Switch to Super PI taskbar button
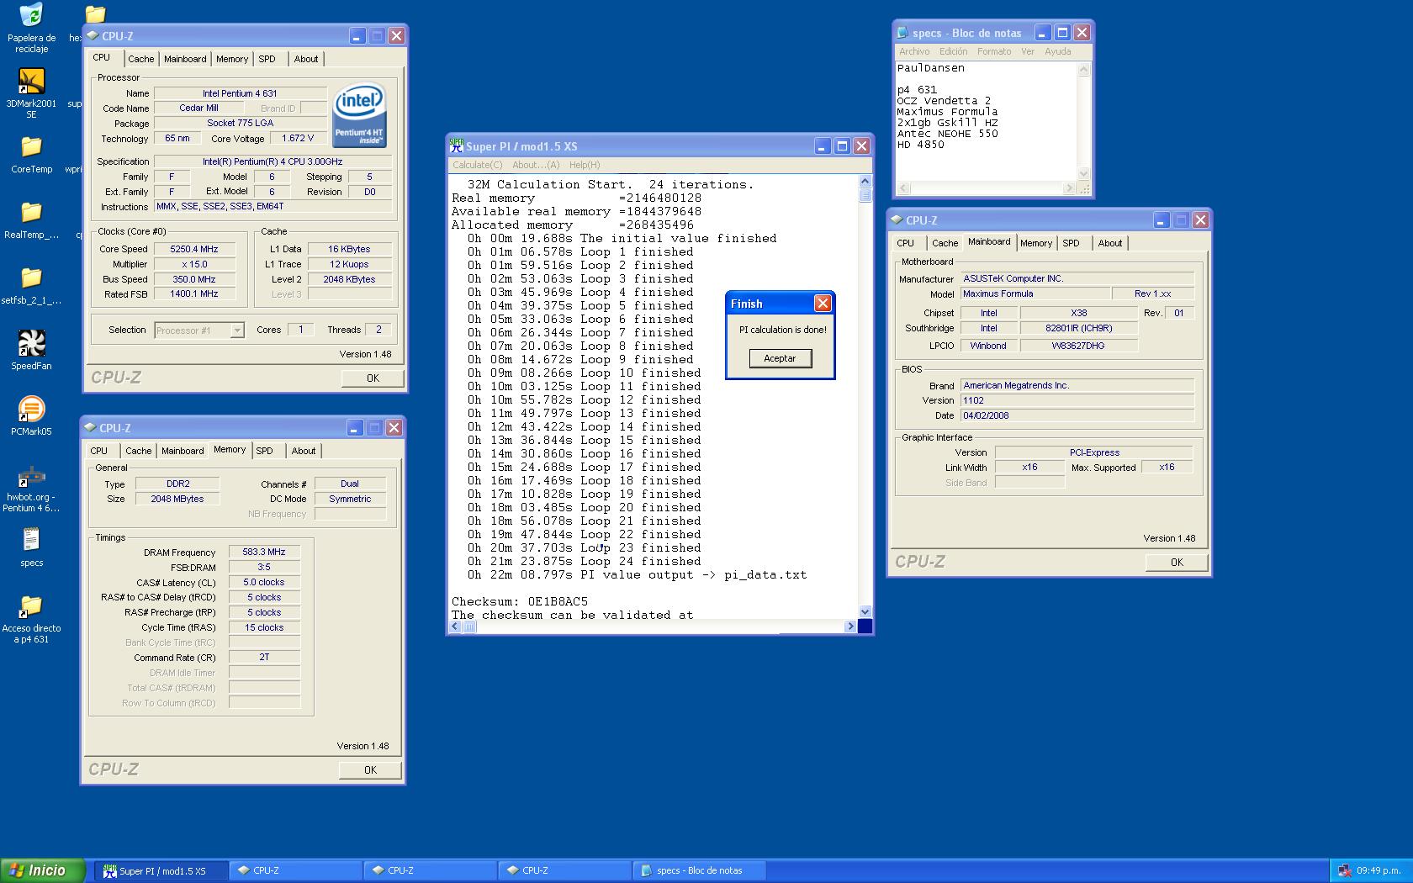Screen dimensions: 1413x883 160,870
